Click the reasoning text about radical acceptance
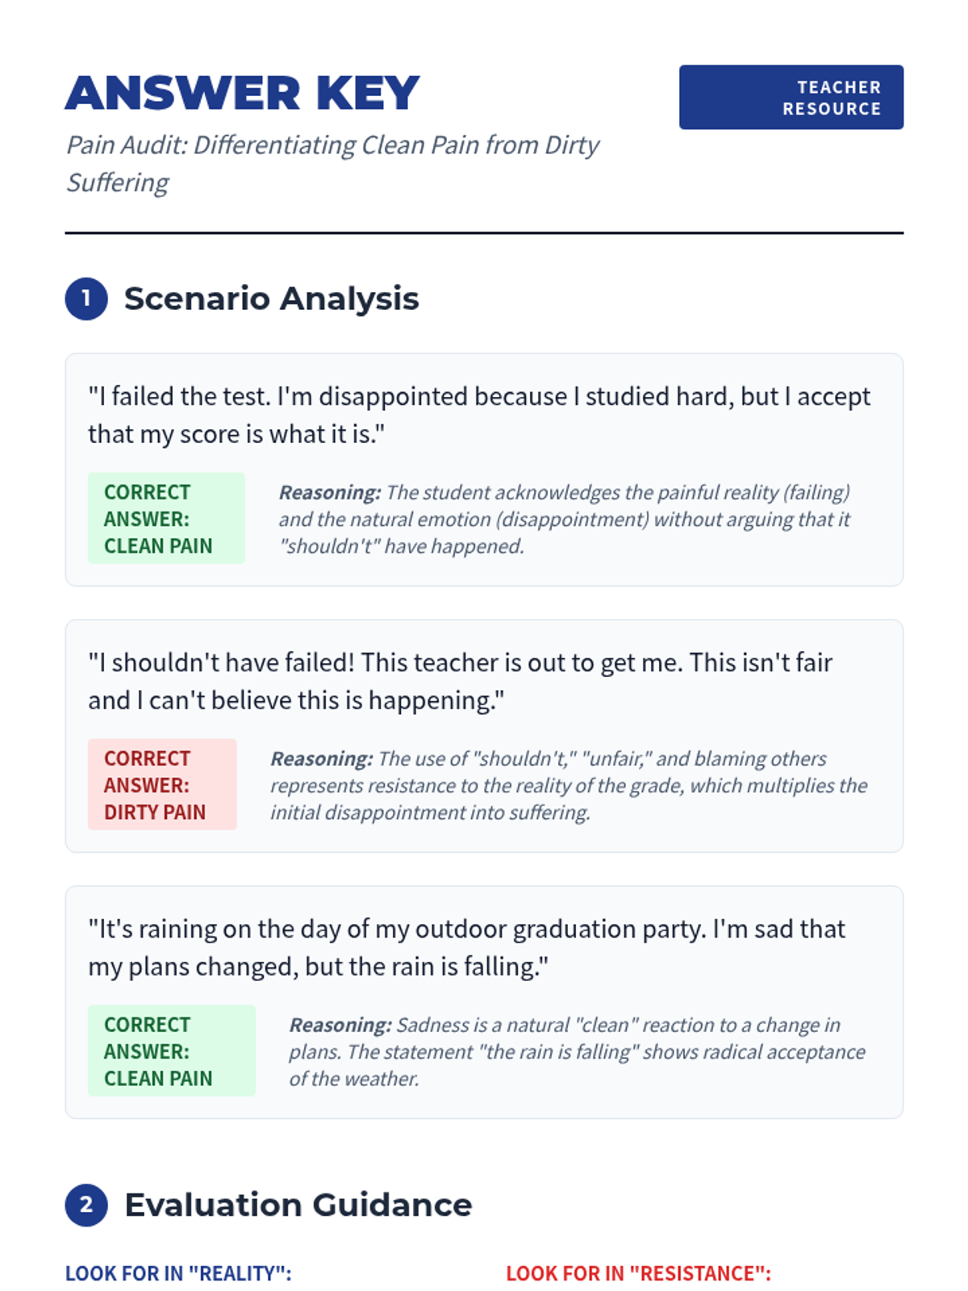The height and width of the screenshot is (1291, 968). pos(577,1051)
